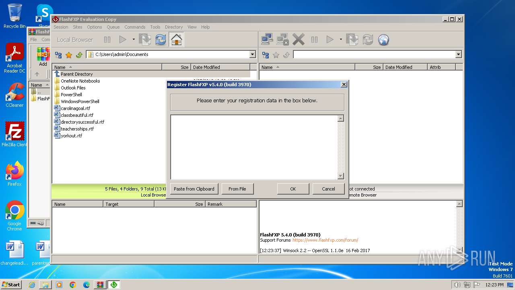Open the Session menu

point(61,27)
